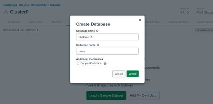This screenshot has width=213, height=104.
Task: Open the Online Archive tab
Action: click(178, 22)
